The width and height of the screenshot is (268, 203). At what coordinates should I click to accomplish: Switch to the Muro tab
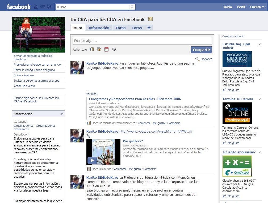pos(78,28)
